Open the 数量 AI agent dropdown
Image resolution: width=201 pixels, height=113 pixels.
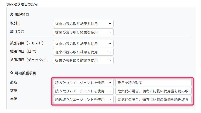pyautogui.click(x=83, y=91)
